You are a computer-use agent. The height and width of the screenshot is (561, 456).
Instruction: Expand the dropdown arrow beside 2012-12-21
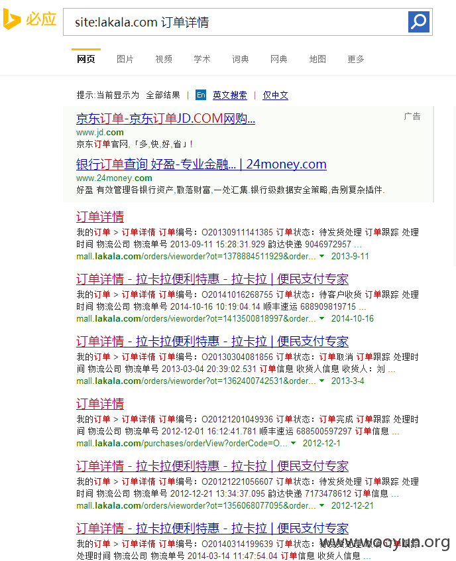(322, 505)
